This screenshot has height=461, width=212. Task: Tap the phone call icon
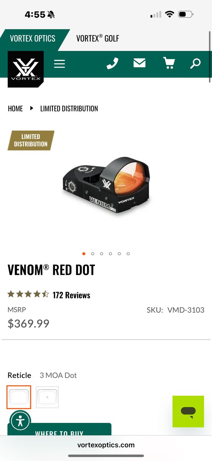pos(112,63)
